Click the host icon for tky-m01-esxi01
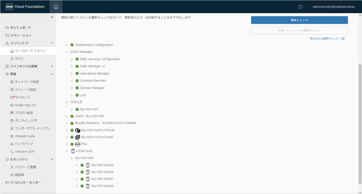 pyautogui.click(x=88, y=179)
